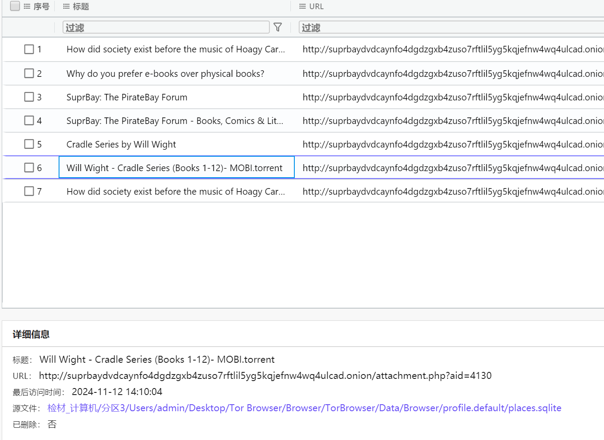Check the checkbox for row 6

tap(29, 168)
